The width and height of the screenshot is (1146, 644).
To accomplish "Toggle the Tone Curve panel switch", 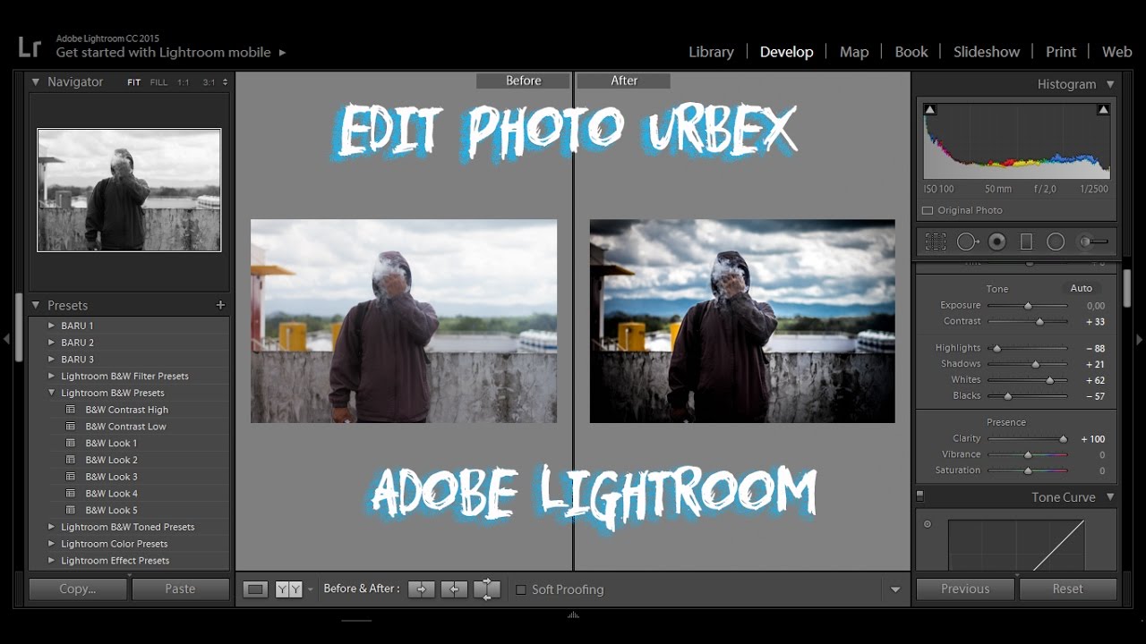I will (919, 496).
